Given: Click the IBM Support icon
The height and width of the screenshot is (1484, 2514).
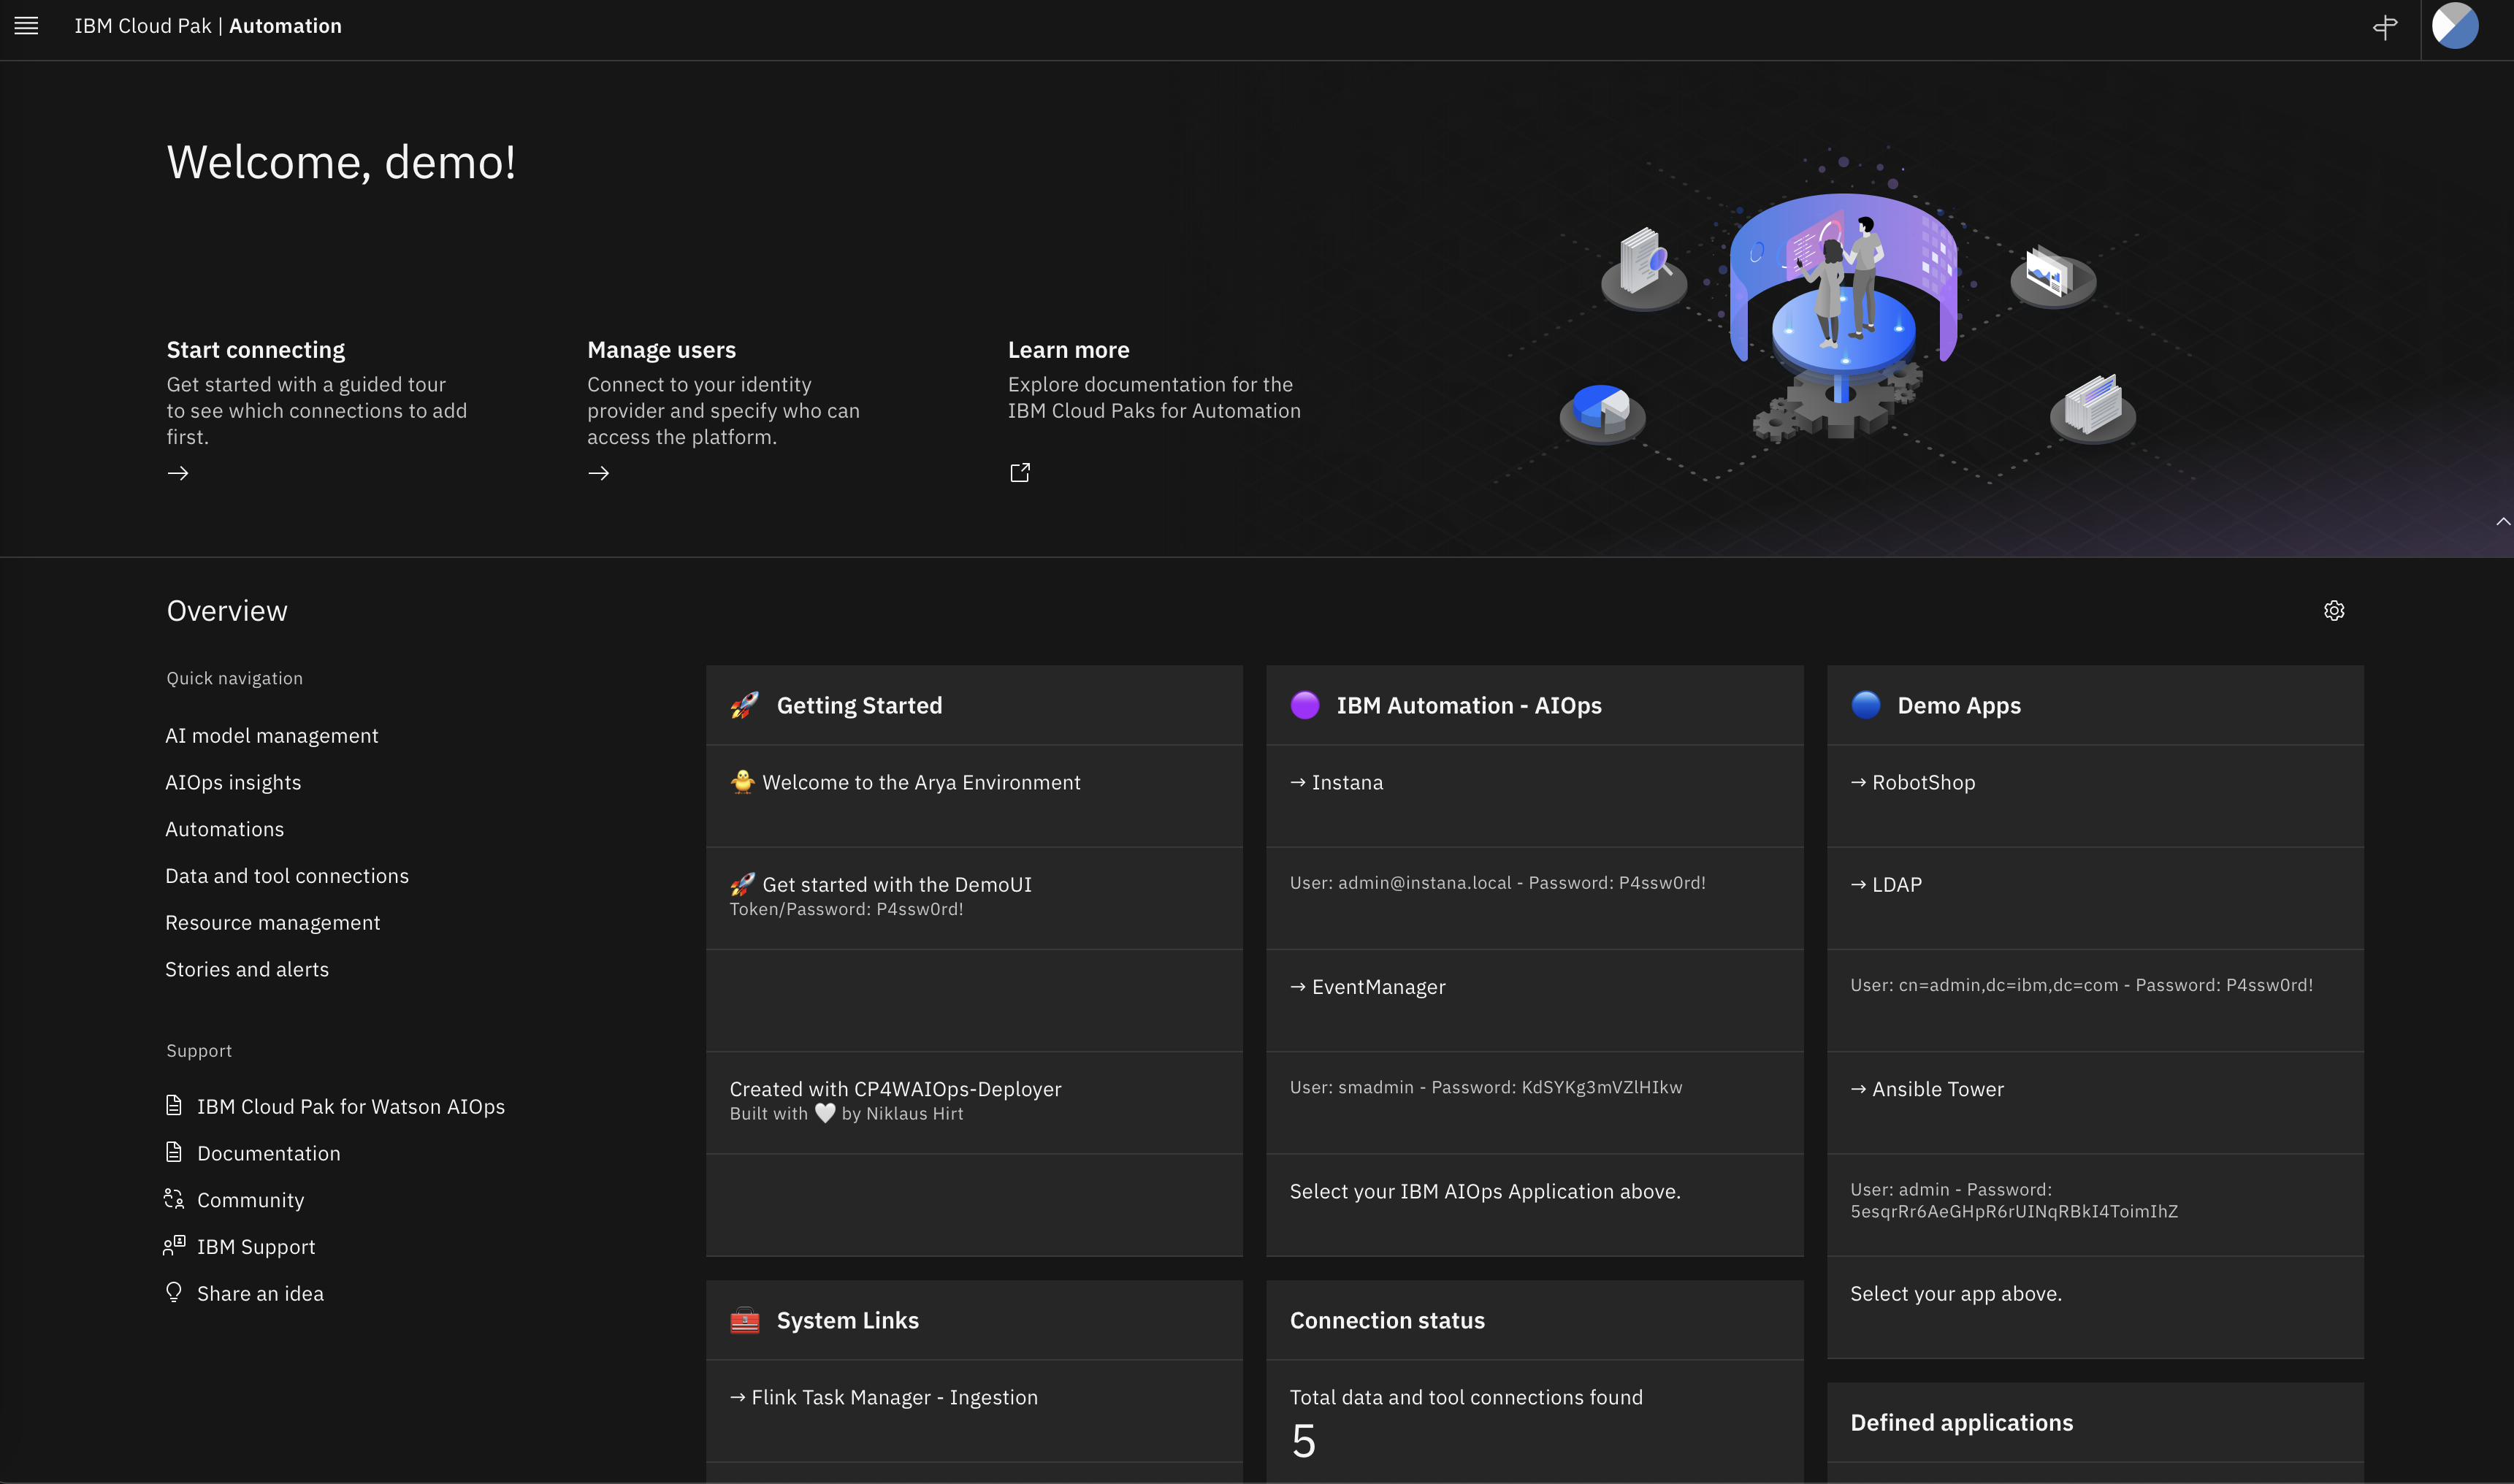Looking at the screenshot, I should [x=174, y=1246].
